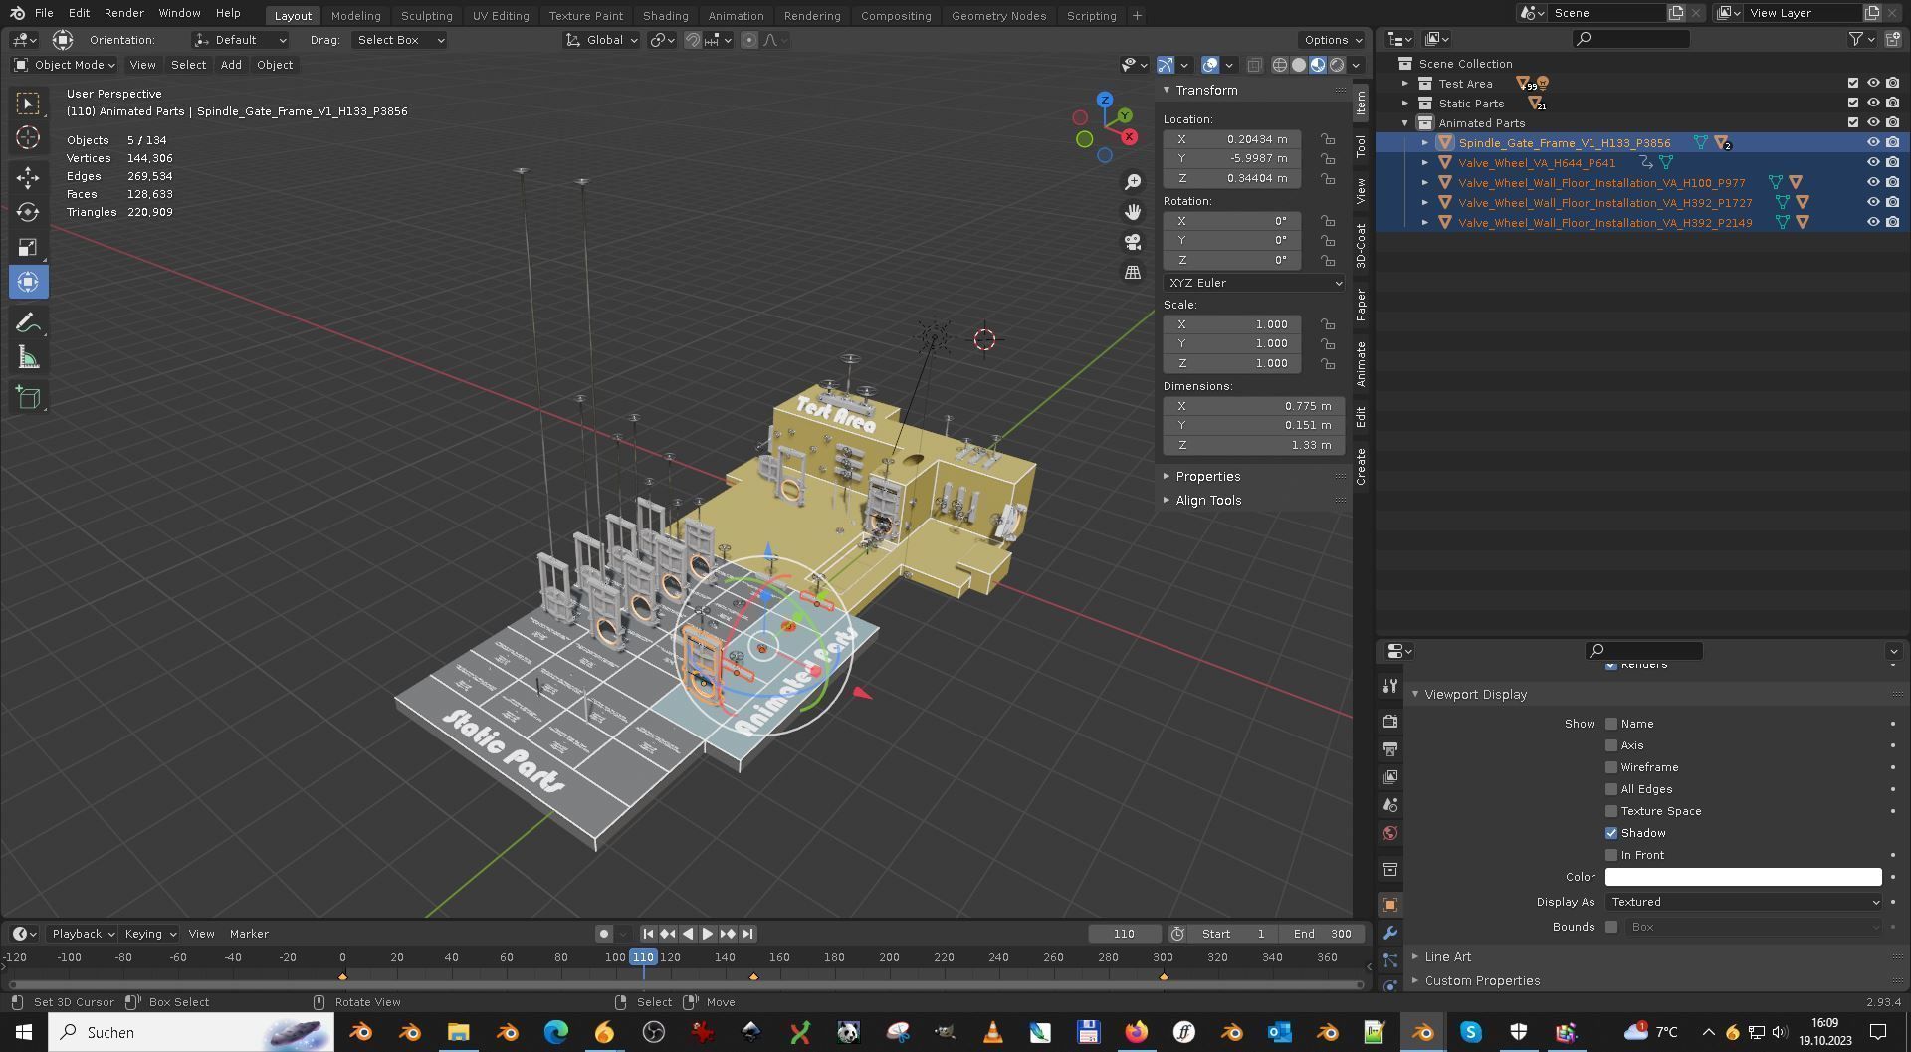1911x1052 pixels.
Task: Open the Modifier properties wrench tab
Action: (1390, 933)
